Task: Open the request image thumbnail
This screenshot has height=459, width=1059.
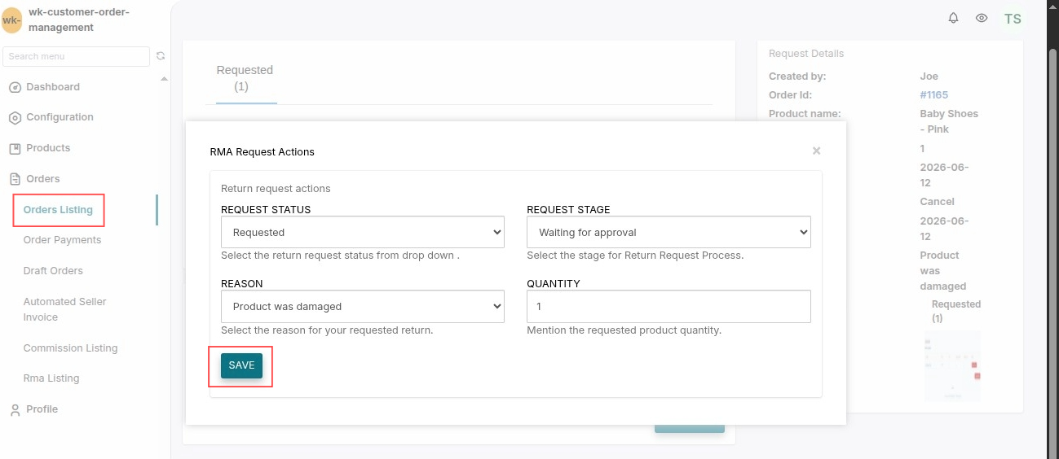Action: (x=952, y=365)
